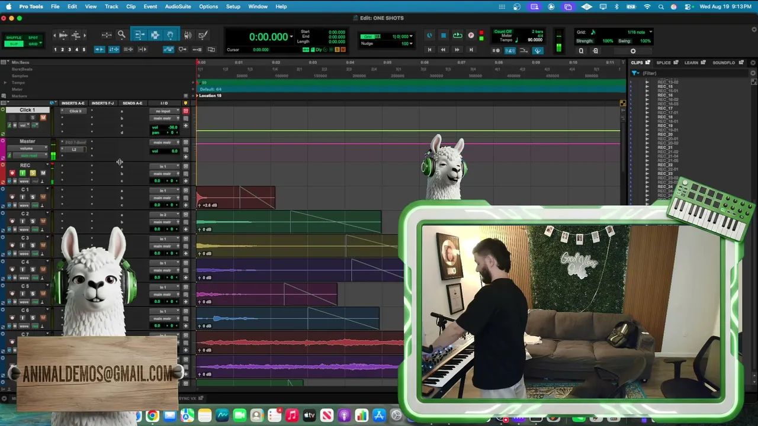Viewport: 758px width, 426px height.
Task: Open Google Chrome from the Dock
Action: pos(152,416)
